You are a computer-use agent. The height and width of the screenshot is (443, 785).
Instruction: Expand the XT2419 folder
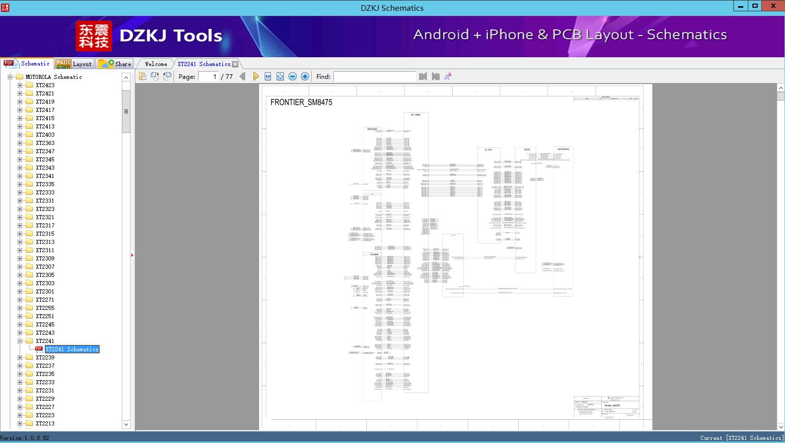coord(20,102)
